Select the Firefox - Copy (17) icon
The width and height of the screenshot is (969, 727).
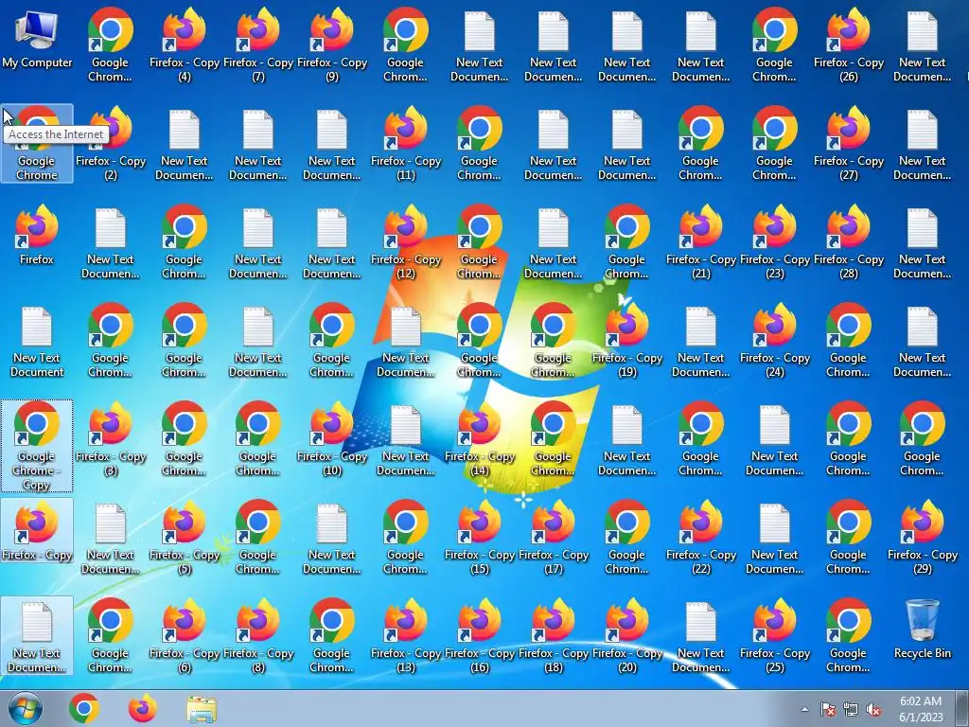tap(554, 538)
